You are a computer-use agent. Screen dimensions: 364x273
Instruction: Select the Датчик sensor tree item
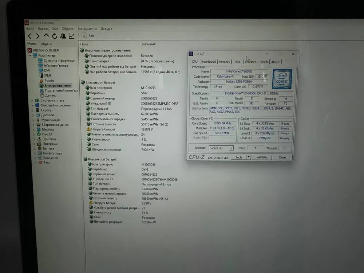pyautogui.click(x=50, y=95)
